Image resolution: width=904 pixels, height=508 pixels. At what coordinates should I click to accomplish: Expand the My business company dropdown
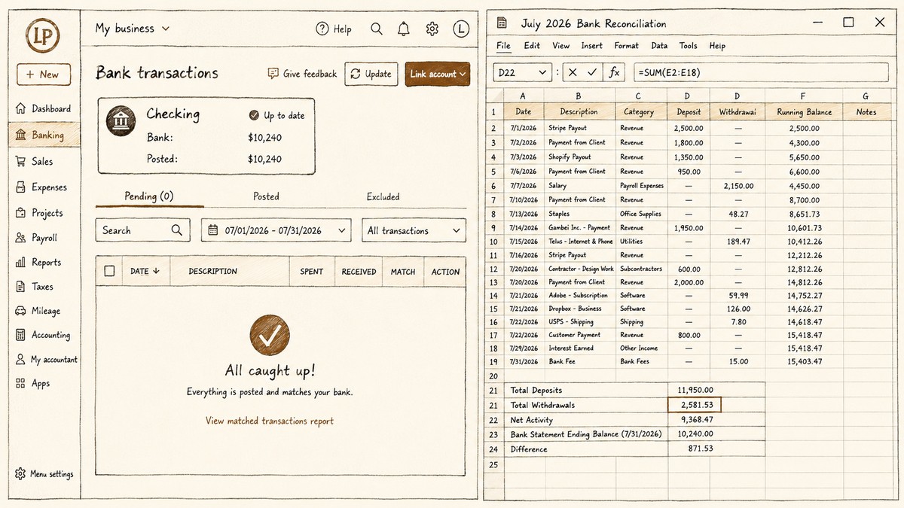coord(133,29)
